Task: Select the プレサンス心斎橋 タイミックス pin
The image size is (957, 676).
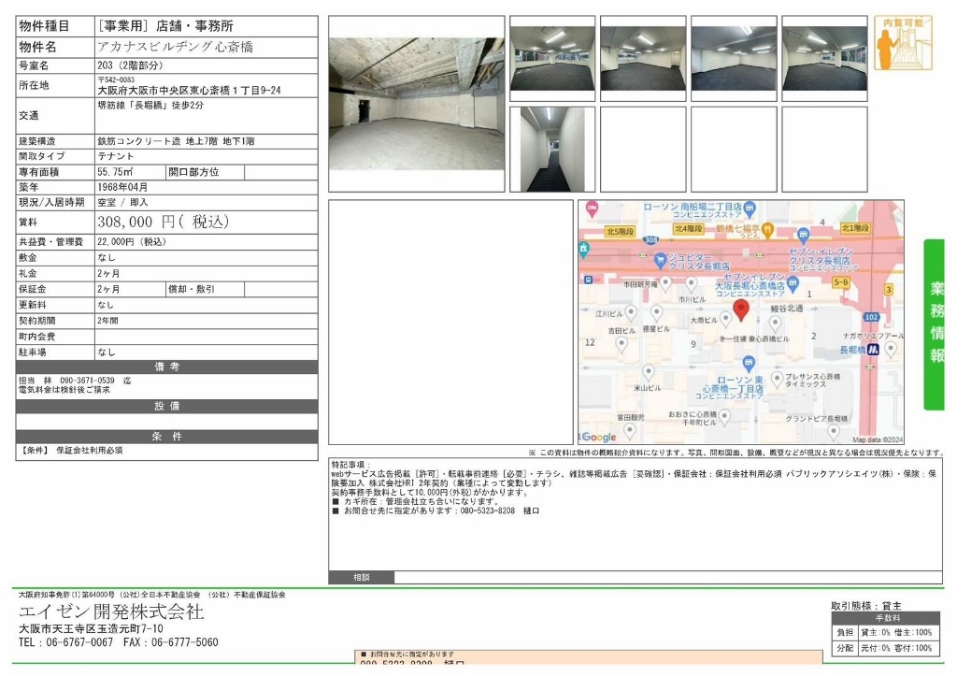Action: pyautogui.click(x=777, y=380)
